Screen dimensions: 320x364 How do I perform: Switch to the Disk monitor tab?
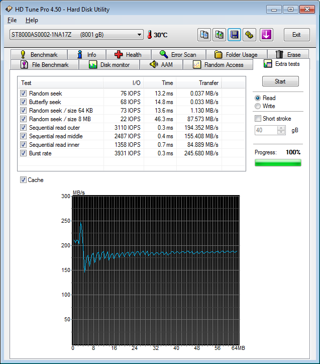(x=110, y=64)
